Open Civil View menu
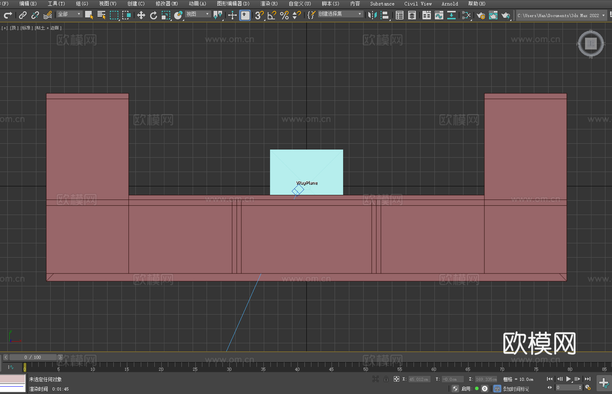 pos(418,3)
